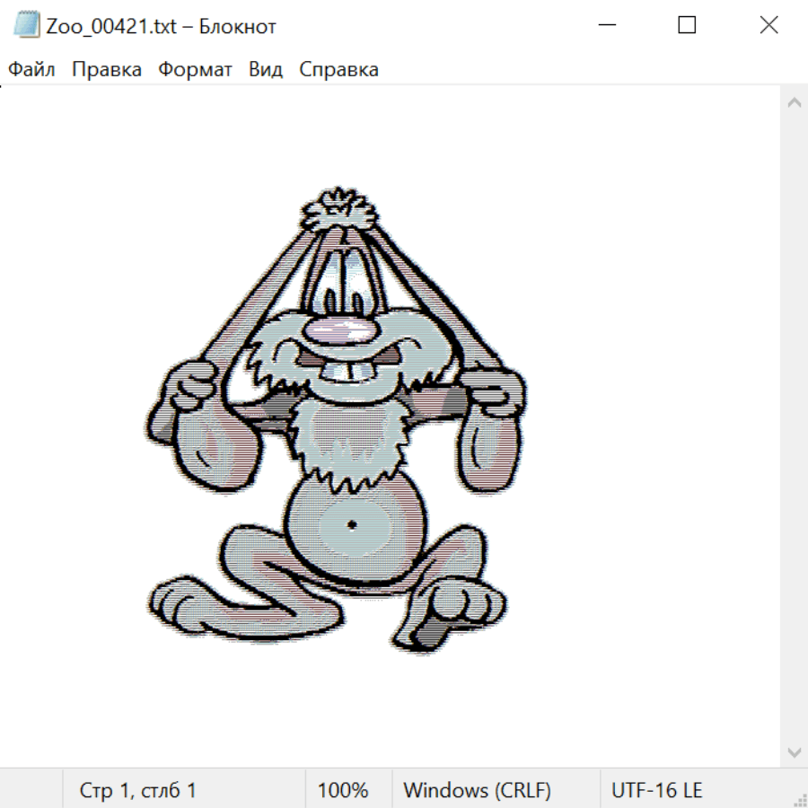
Task: Open the Формат menu
Action: click(x=195, y=70)
